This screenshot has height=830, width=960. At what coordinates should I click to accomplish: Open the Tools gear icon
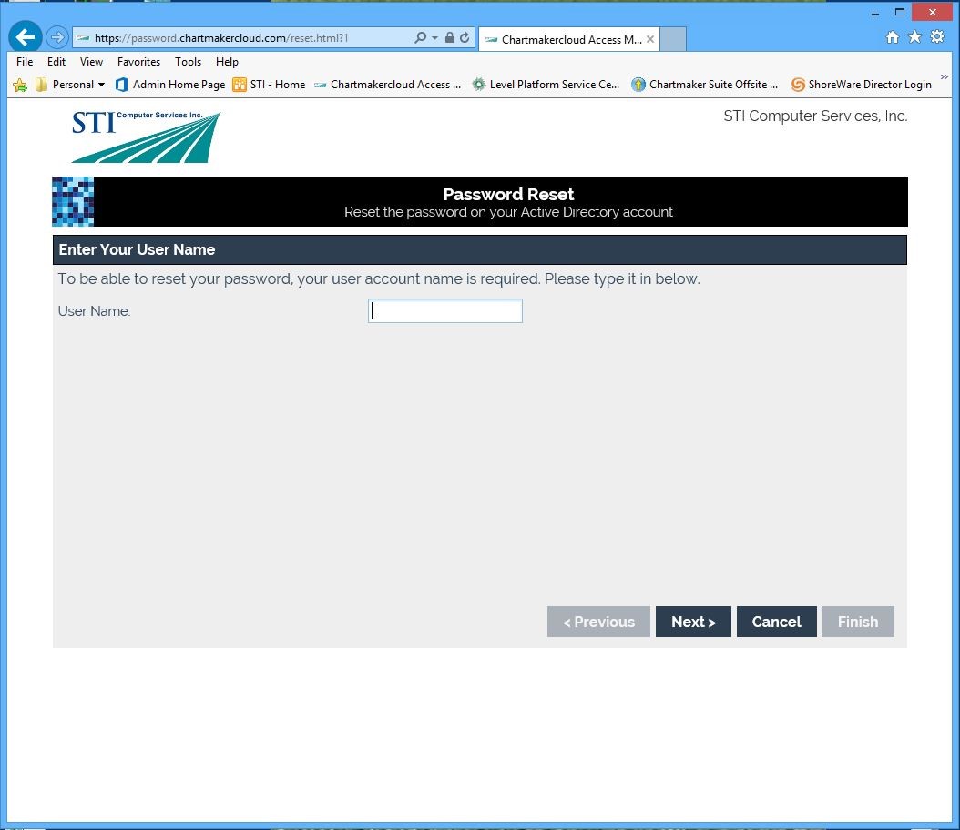tap(936, 37)
